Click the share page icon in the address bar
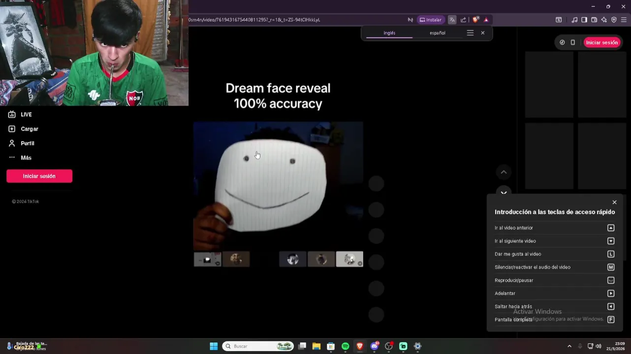631x354 pixels. click(463, 20)
